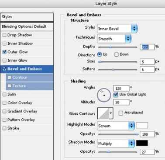Select the Stroke style entry
Screen dimensions: 165x160
tap(14, 128)
